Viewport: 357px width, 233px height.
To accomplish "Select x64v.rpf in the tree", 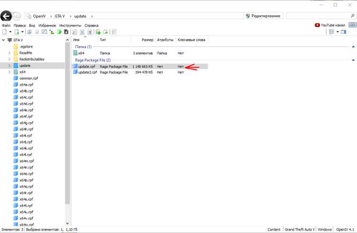I will point(23,218).
